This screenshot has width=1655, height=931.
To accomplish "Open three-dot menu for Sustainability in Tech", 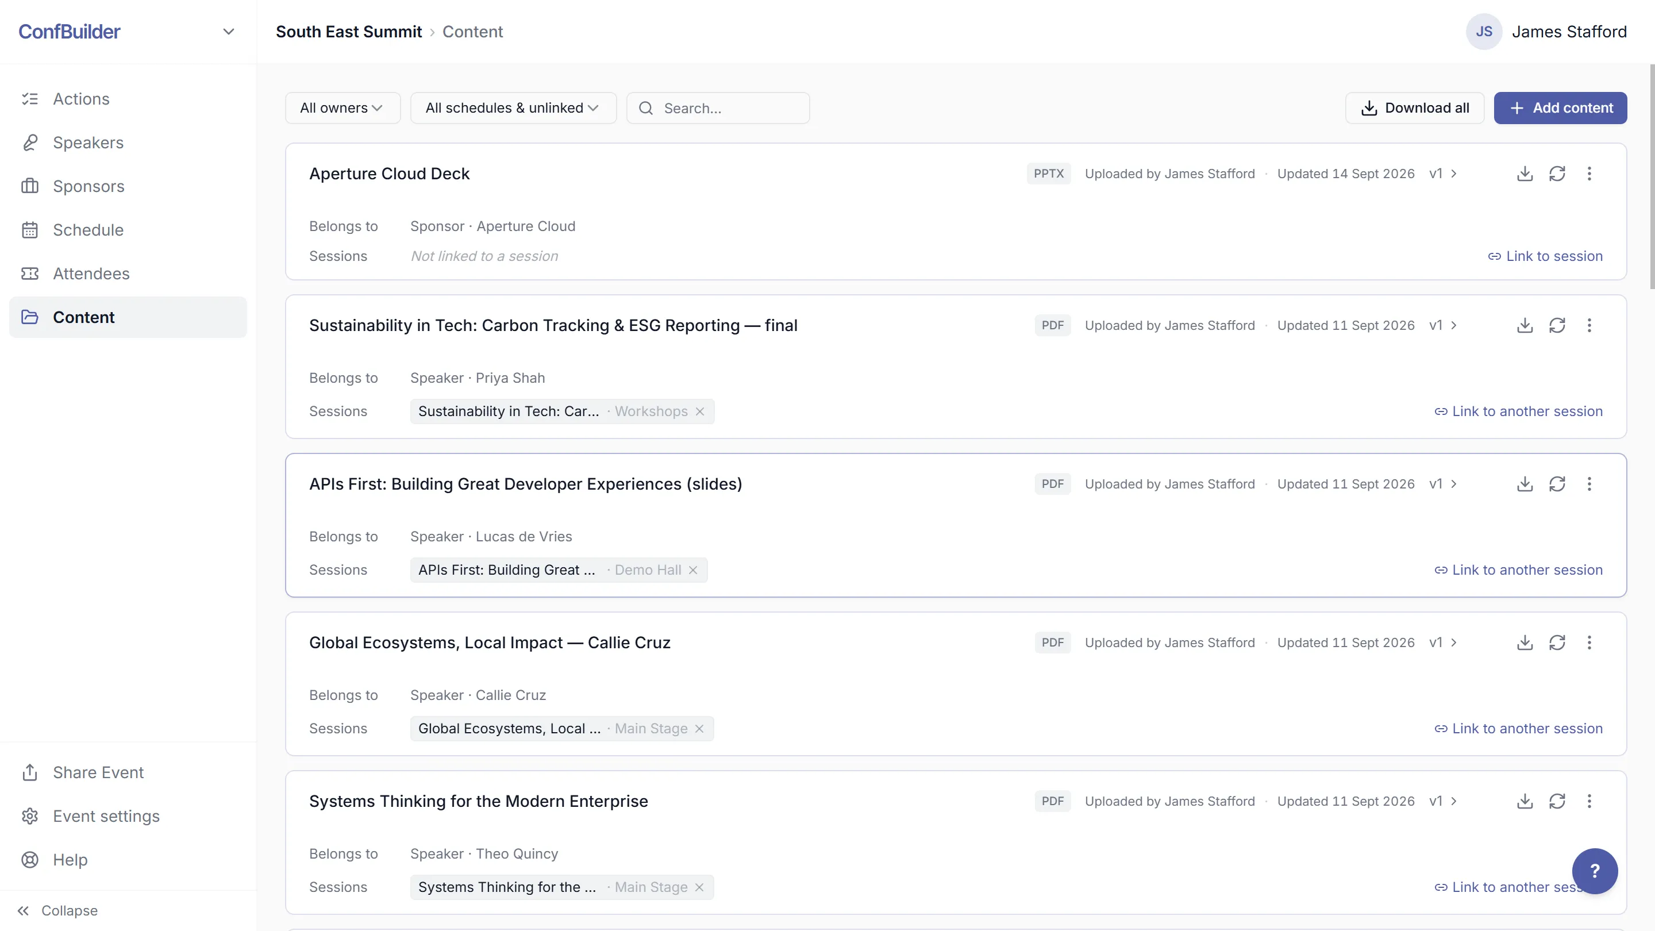I will (x=1589, y=325).
